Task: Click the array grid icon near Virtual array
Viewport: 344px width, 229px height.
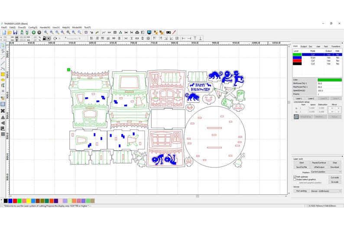Action: 296,116
